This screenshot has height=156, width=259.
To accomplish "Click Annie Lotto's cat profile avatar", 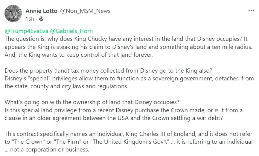I will 13,13.
